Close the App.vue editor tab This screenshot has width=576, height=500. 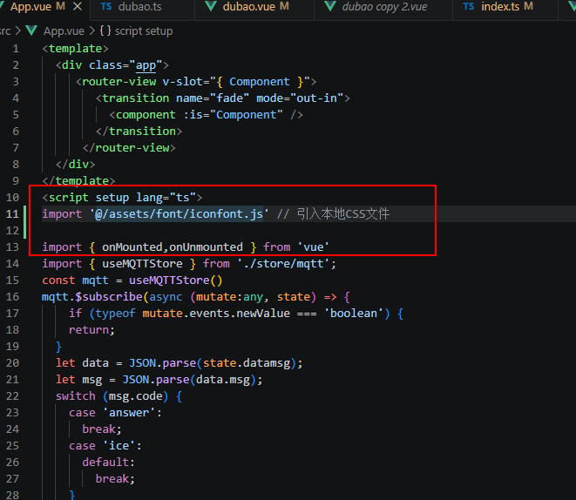click(x=78, y=7)
